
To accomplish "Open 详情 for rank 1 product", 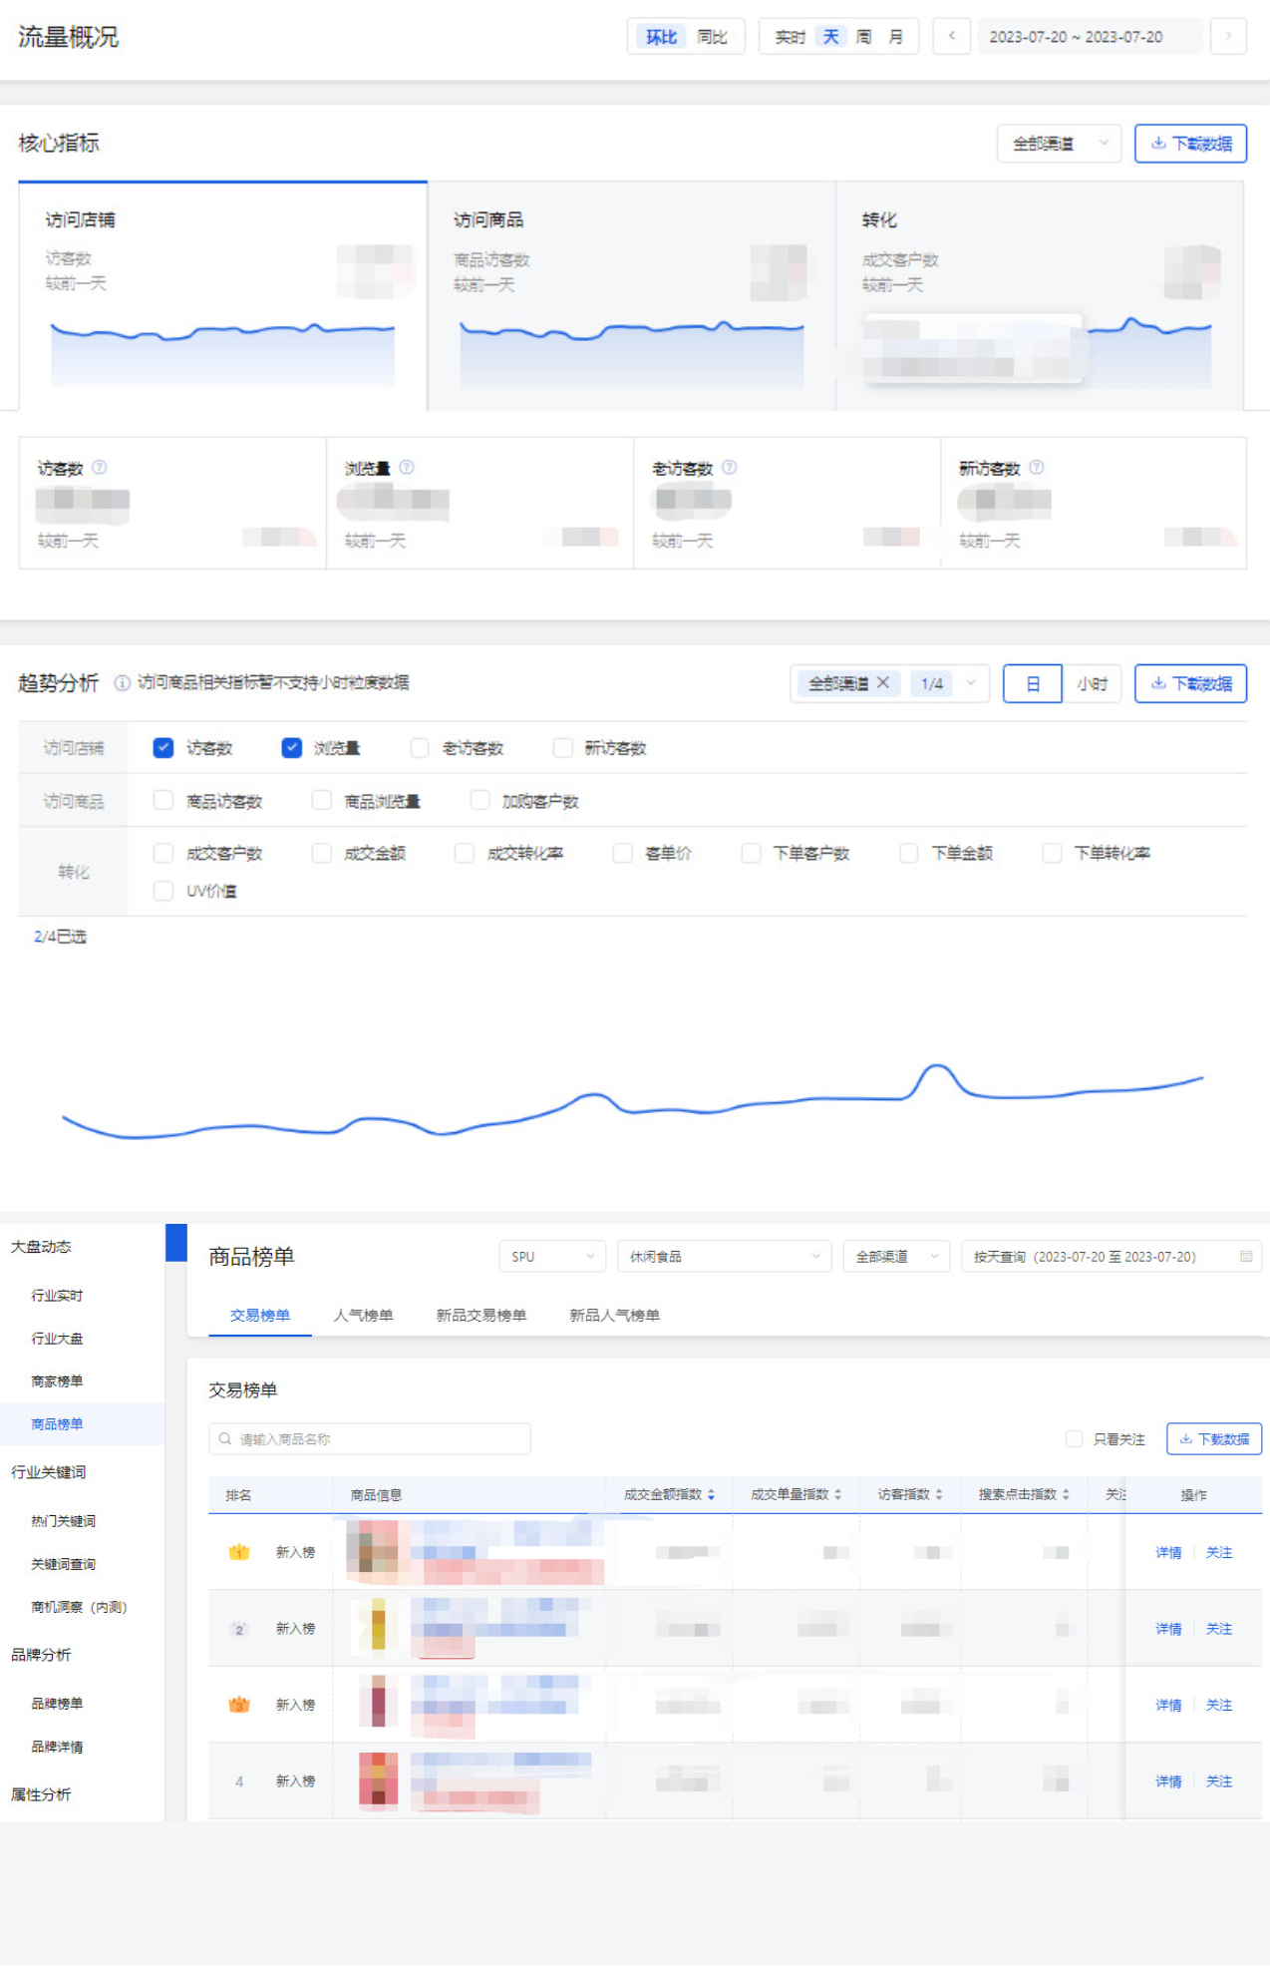I will 1168,1552.
